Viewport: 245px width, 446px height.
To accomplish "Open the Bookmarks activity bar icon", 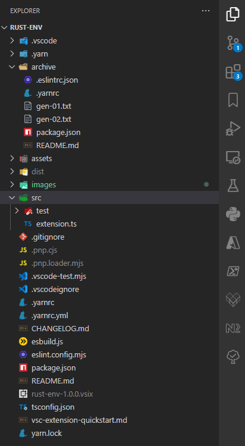I will click(233, 100).
